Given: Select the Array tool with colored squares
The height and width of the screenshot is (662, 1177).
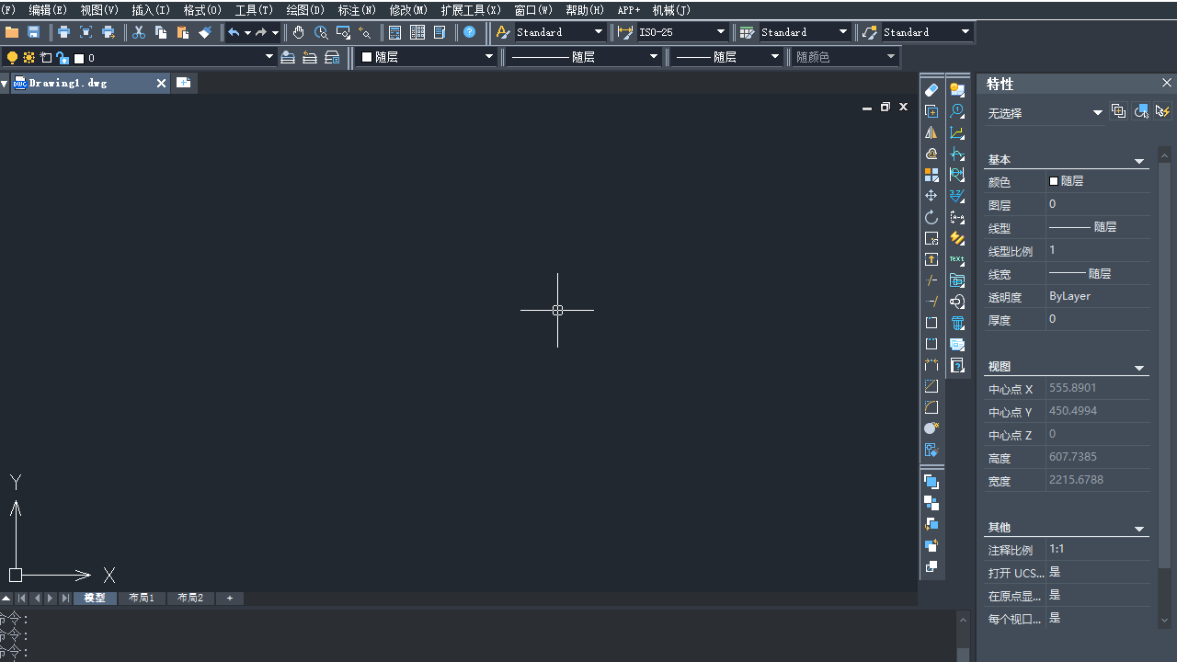Looking at the screenshot, I should pyautogui.click(x=931, y=175).
